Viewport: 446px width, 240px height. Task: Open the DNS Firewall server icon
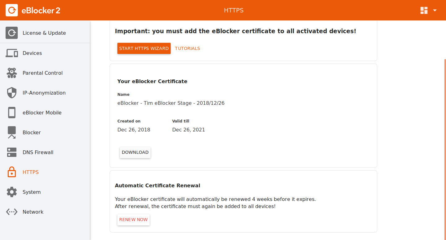12,152
